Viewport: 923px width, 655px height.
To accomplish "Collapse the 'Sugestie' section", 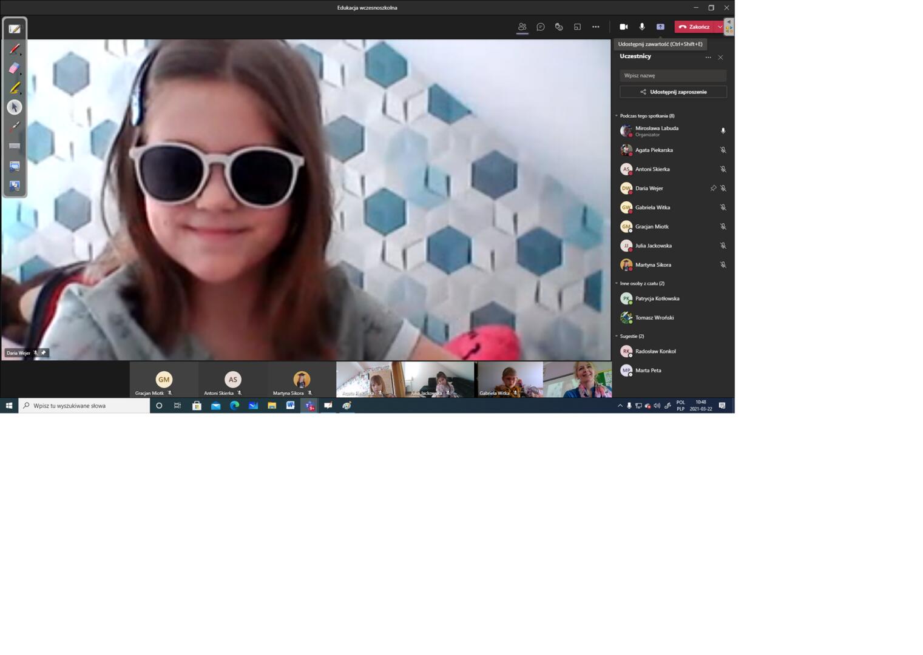I will (x=617, y=336).
